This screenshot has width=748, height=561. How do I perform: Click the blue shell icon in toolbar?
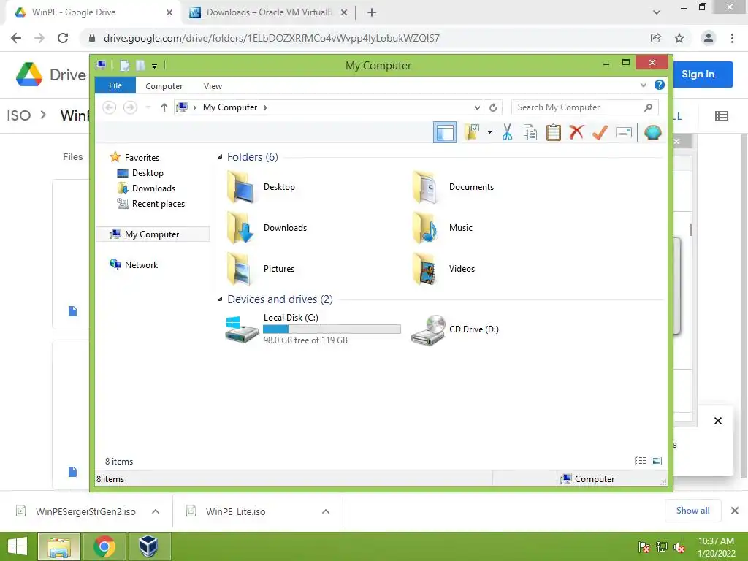click(x=652, y=132)
